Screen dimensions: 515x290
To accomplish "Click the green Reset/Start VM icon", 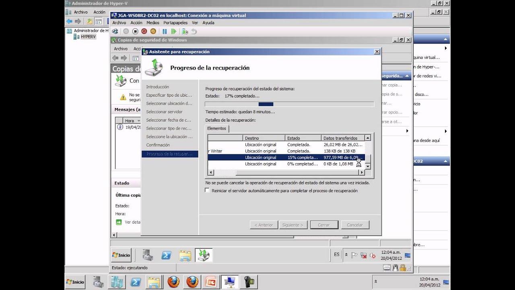I will [174, 31].
